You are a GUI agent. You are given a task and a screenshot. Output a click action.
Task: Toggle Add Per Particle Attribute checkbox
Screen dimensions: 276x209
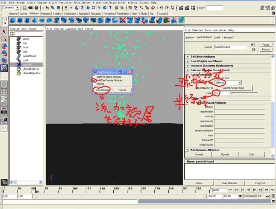click(94, 80)
